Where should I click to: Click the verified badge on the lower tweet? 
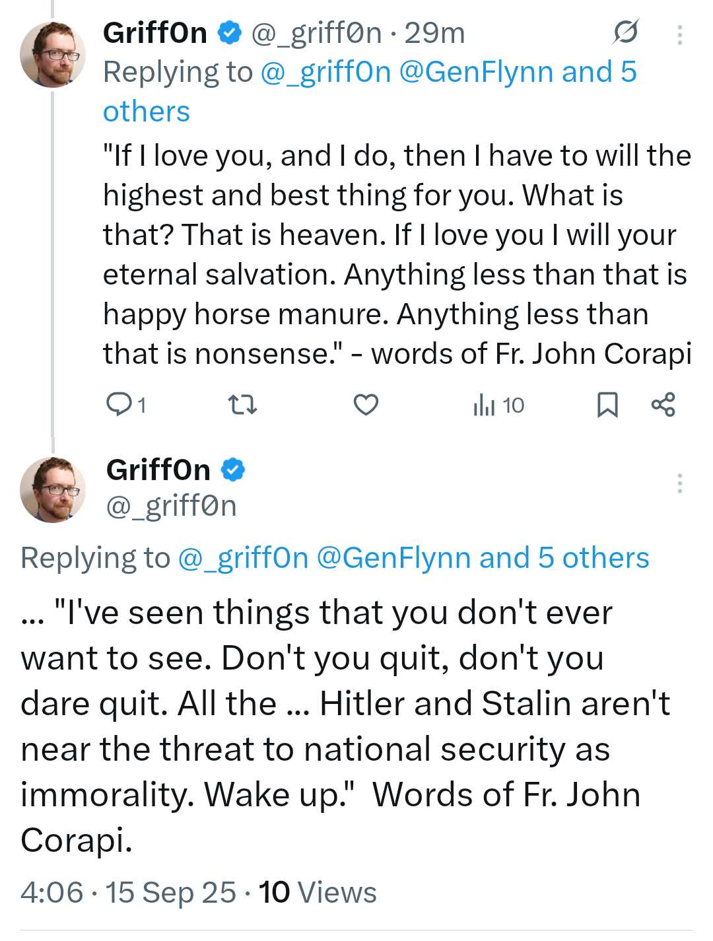pyautogui.click(x=232, y=470)
